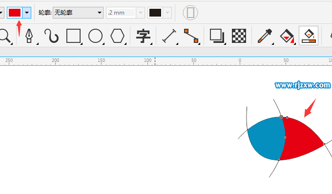Choose the Artistic Media curve tool
Viewport: 332px width, 194px height.
[51, 36]
